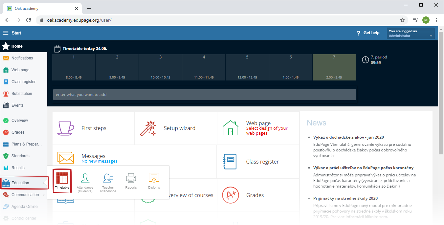
Task: Click the Results bar chart icon
Action: click(x=6, y=168)
